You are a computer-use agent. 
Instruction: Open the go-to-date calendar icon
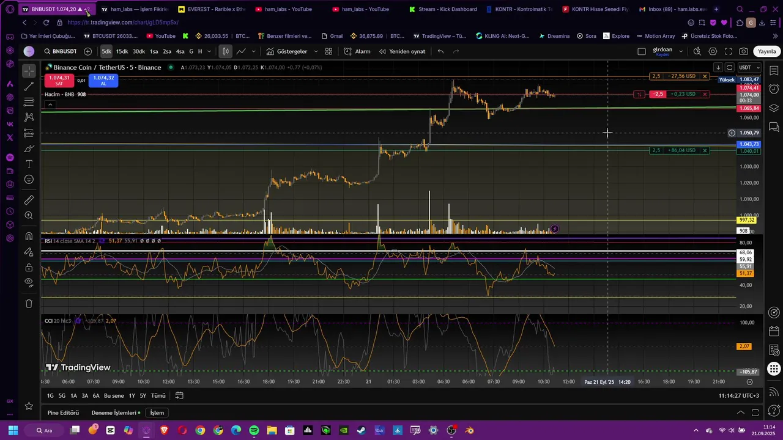pyautogui.click(x=179, y=395)
